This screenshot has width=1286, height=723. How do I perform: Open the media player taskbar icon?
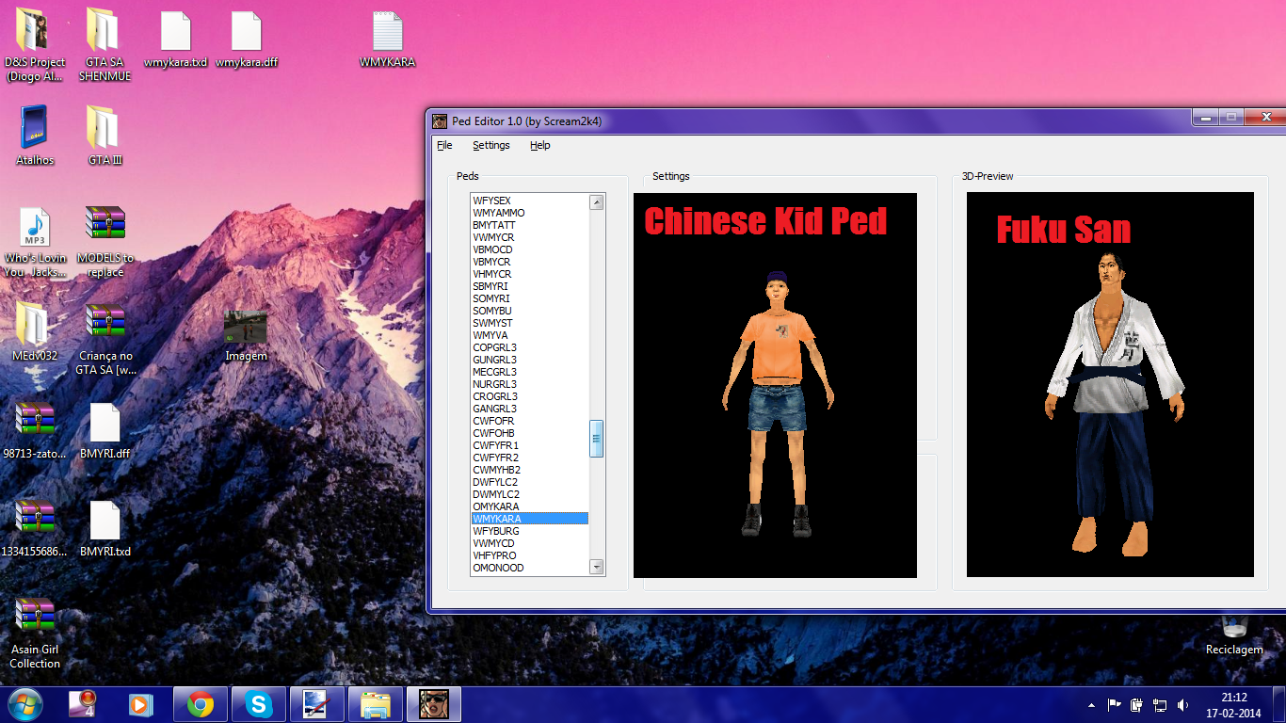pos(141,704)
